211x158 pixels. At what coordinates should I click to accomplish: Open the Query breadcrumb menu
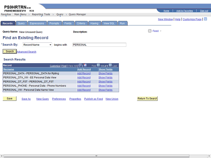pos(60,14)
